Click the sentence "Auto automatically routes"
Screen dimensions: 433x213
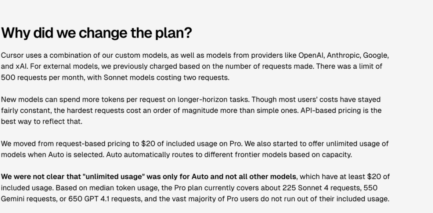(x=150, y=155)
